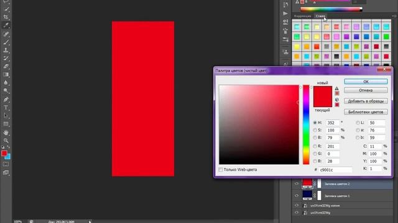This screenshot has height=223, width=398.
Task: Switch to the Коррекция tab
Action: [x=302, y=16]
